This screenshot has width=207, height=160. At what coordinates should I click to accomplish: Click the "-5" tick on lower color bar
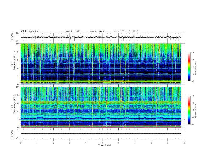(x=193, y=110)
